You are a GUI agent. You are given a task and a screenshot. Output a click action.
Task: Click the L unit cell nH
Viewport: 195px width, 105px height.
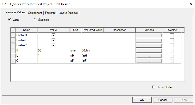point(75,56)
